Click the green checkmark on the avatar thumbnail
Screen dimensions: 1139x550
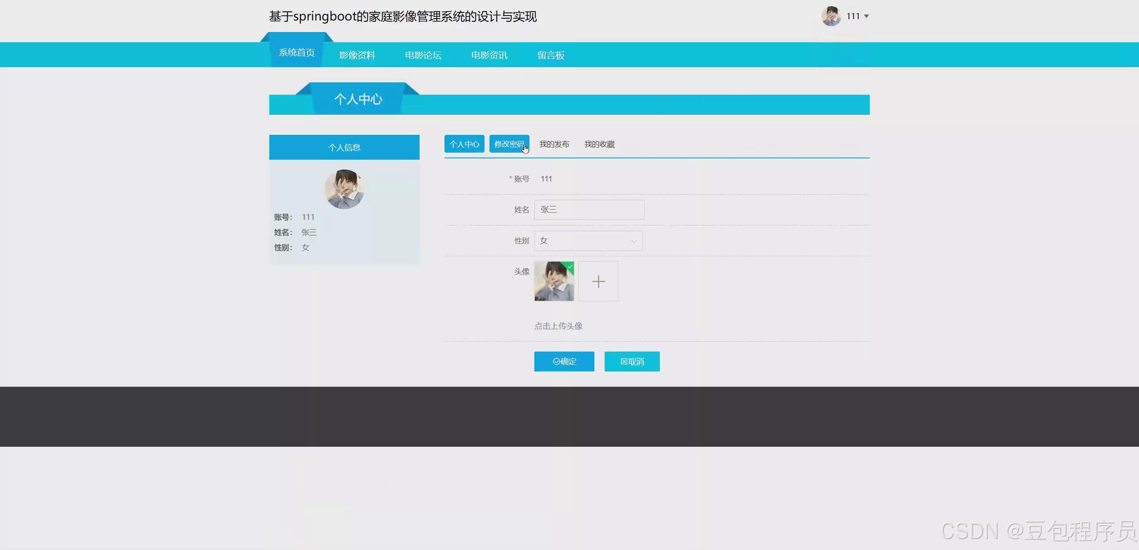569,267
